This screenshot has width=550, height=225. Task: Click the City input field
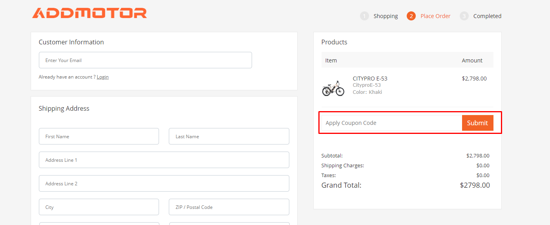(99, 207)
